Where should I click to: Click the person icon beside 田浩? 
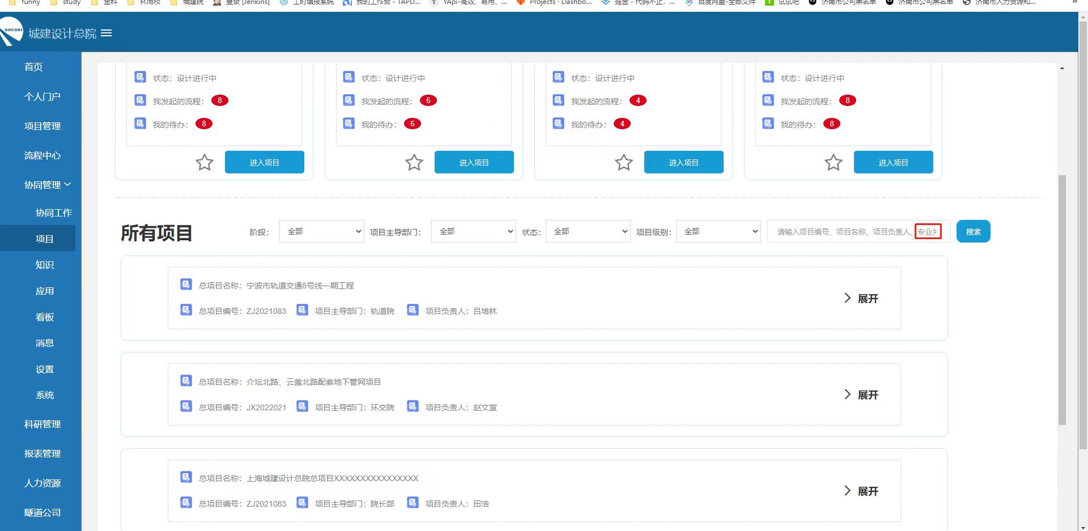pos(413,502)
